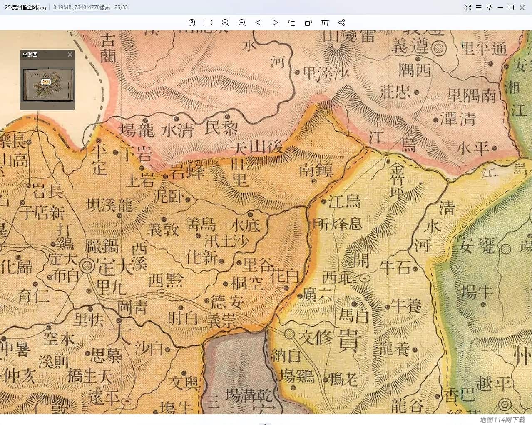532x425 pixels.
Task: Minimize the image viewer window
Action: point(500,7)
